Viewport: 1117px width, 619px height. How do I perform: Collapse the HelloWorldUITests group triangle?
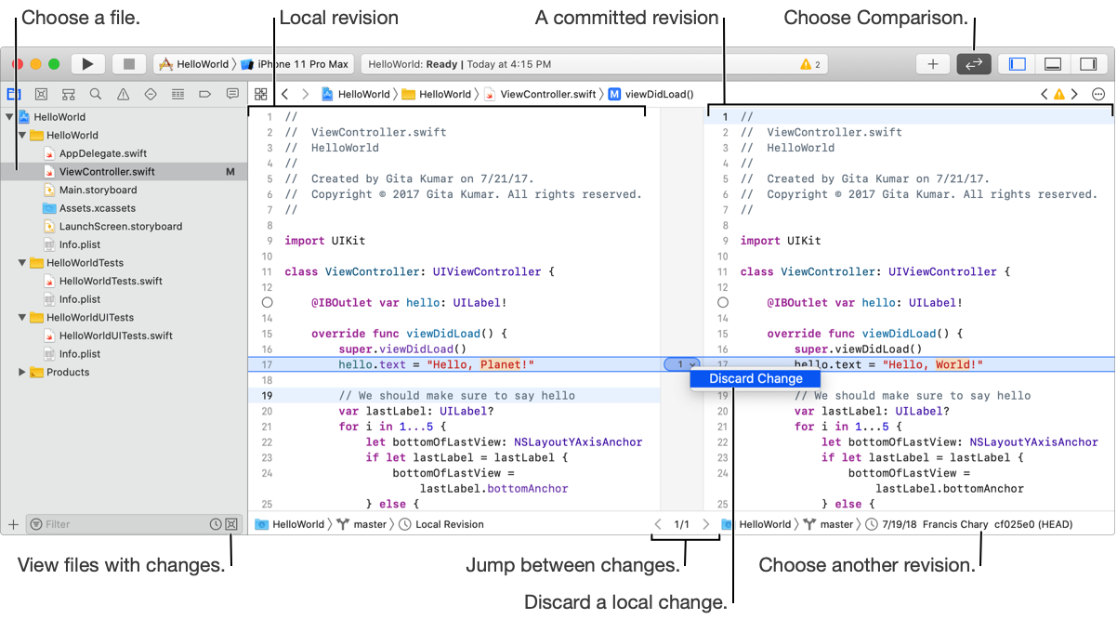point(22,318)
